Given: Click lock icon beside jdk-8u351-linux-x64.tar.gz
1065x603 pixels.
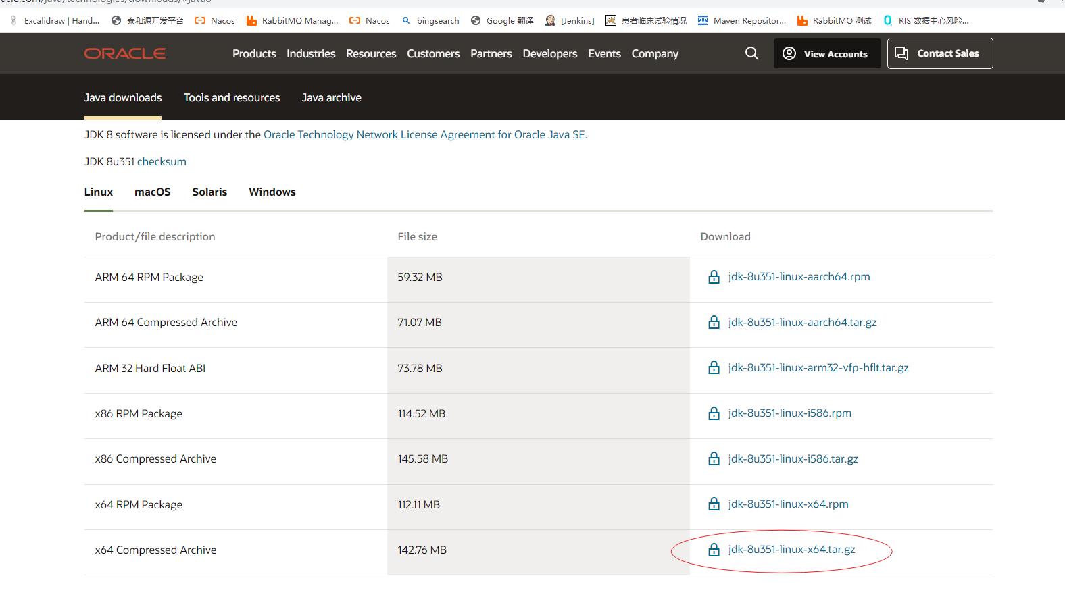Looking at the screenshot, I should tap(714, 550).
